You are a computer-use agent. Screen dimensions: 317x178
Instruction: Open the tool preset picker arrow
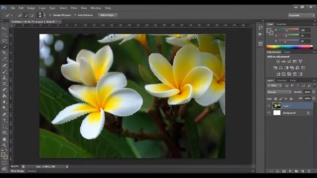point(12,15)
